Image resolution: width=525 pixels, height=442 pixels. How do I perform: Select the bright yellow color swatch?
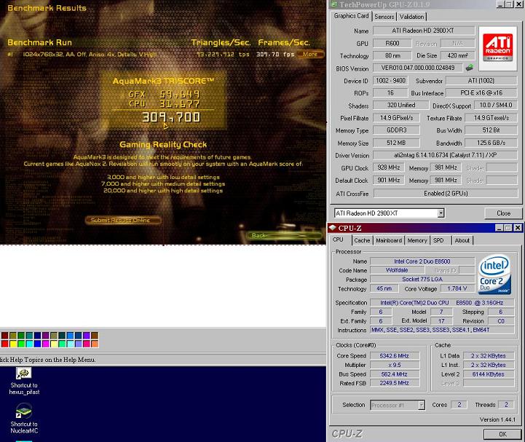[x=13, y=344]
